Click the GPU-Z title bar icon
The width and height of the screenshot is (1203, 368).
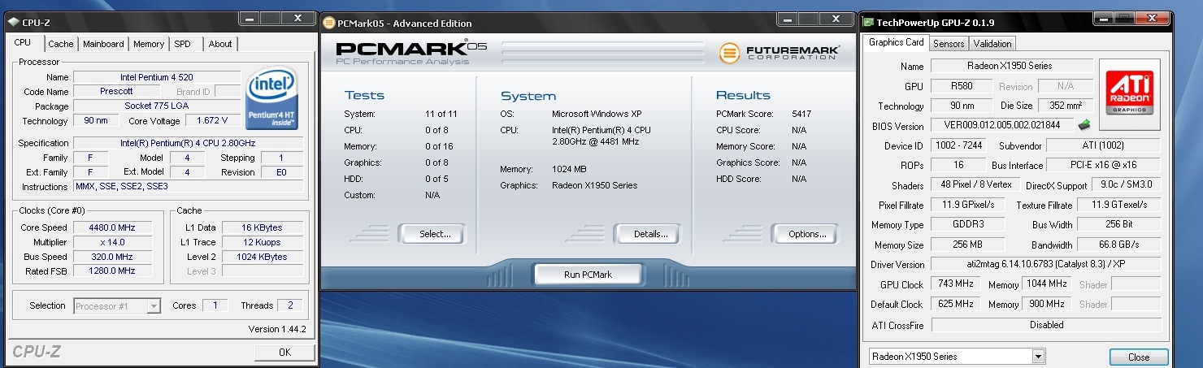[868, 23]
